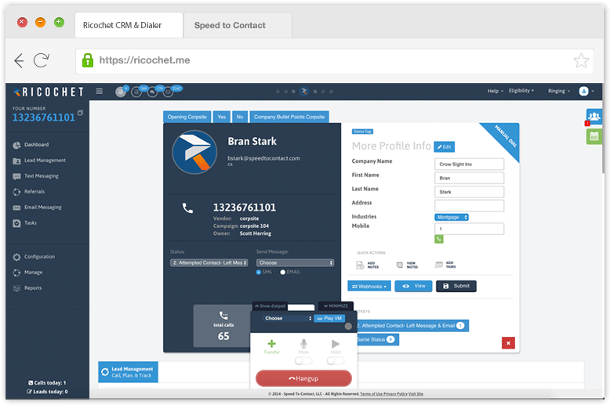Click the green phone icon under Mobile
Image resolution: width=610 pixels, height=405 pixels.
click(x=439, y=239)
